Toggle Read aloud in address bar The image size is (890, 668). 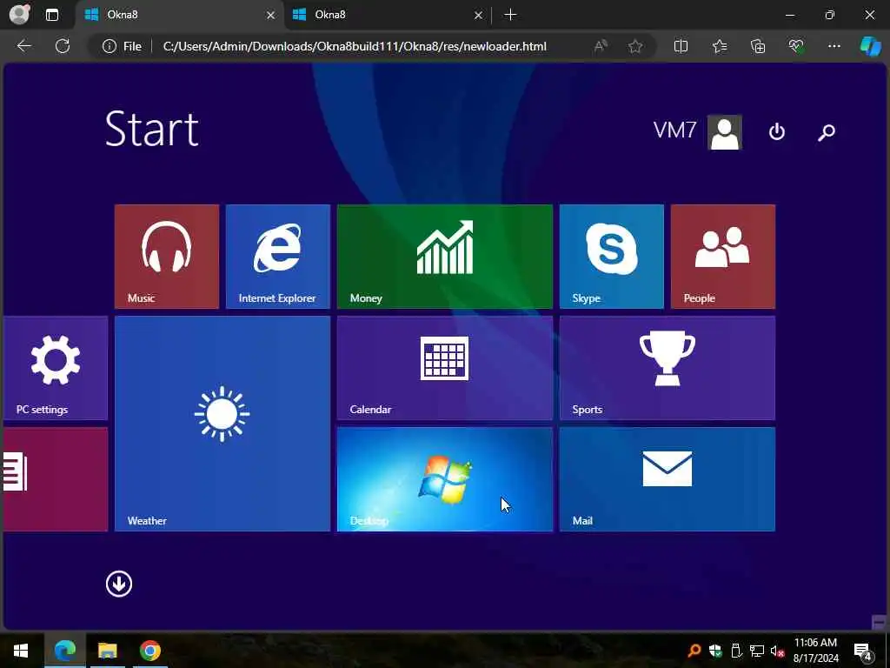[x=601, y=46]
